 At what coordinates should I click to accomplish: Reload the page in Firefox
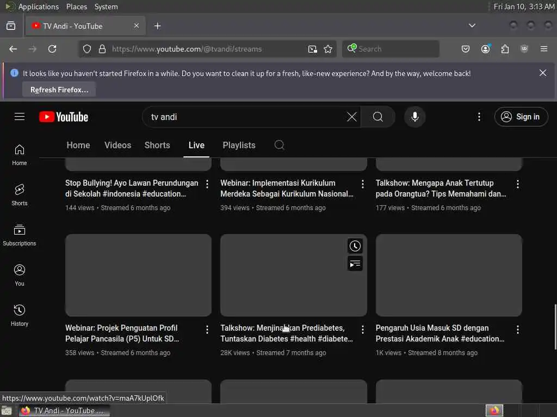pos(52,49)
